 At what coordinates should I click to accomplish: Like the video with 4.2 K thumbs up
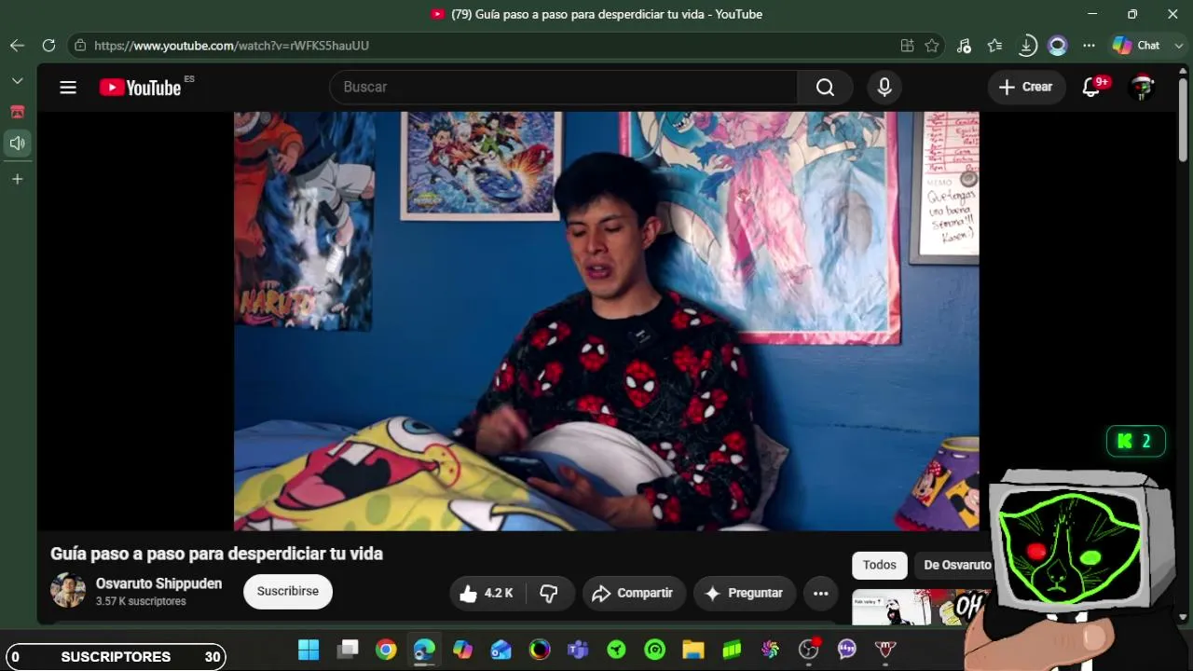pos(487,593)
